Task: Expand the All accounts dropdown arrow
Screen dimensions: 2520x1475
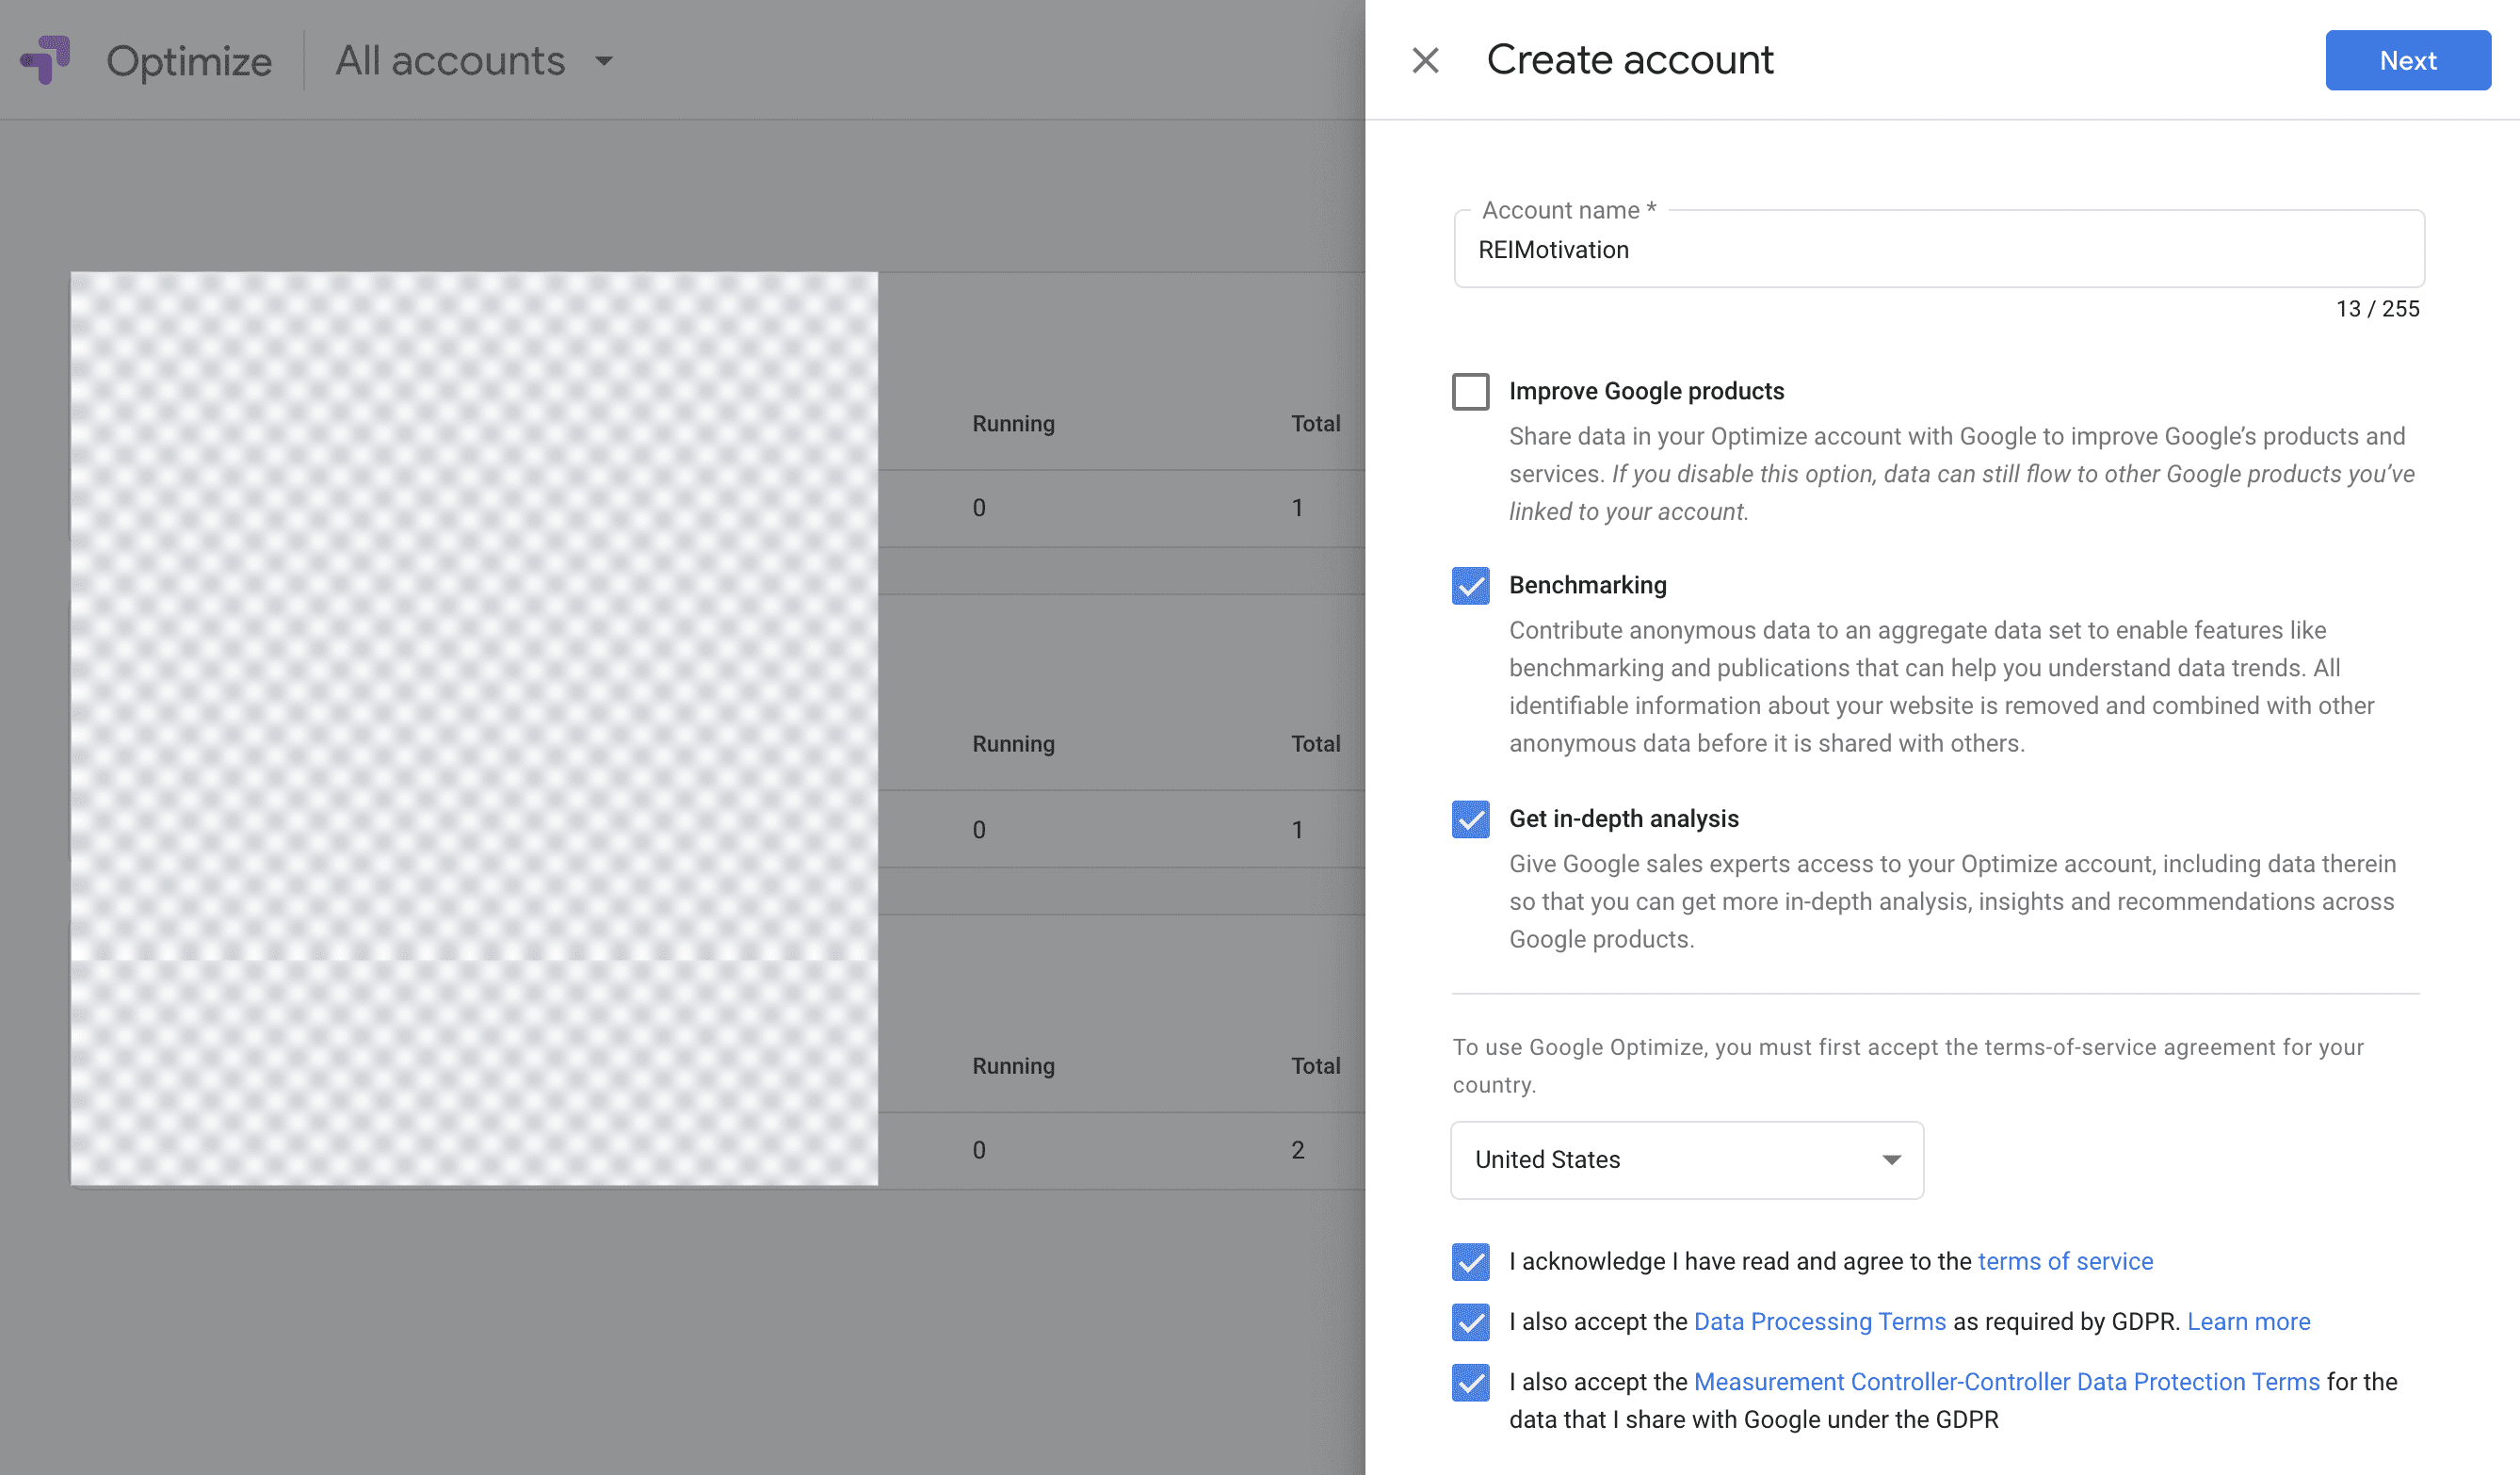Action: coord(604,61)
